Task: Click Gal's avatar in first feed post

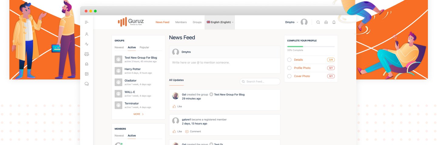Action: click(175, 96)
